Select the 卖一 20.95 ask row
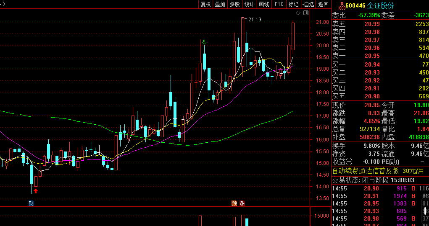The width and height of the screenshot is (429, 226). (380, 56)
